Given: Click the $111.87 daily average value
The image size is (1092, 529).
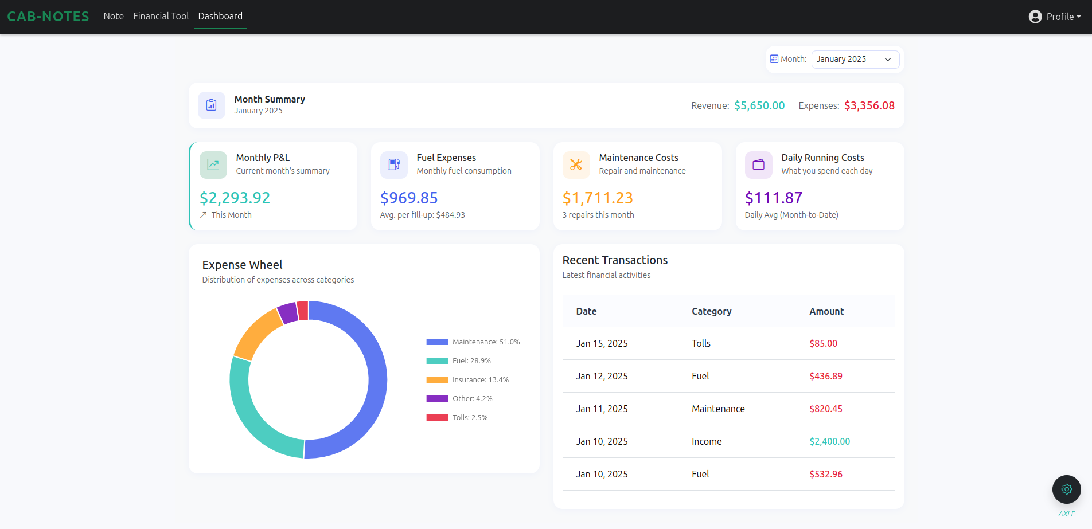Looking at the screenshot, I should [x=774, y=198].
